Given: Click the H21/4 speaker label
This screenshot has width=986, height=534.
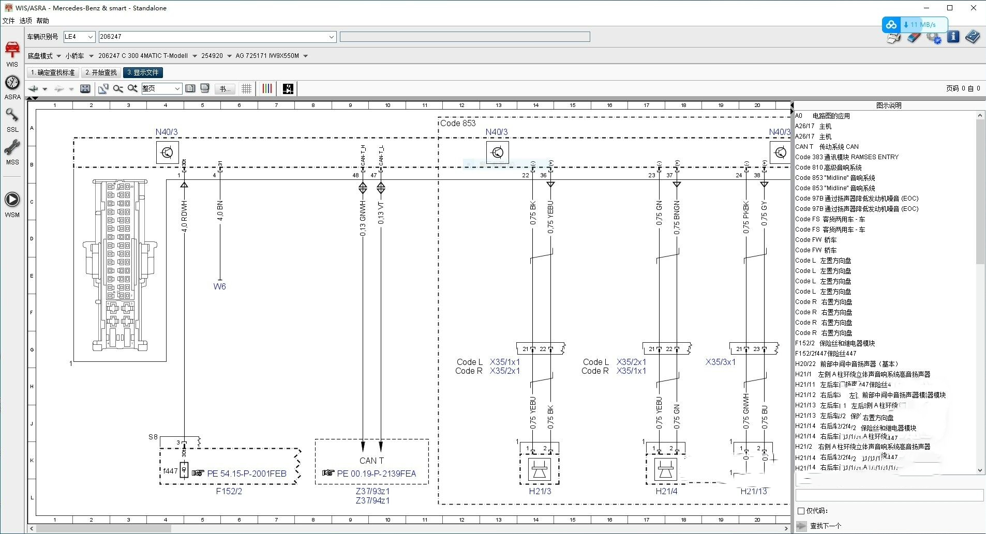Looking at the screenshot, I should pos(666,492).
